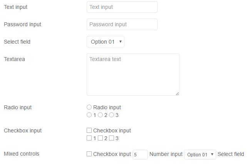Choose radio option 1
This screenshot has width=248, height=166.
[89, 115]
